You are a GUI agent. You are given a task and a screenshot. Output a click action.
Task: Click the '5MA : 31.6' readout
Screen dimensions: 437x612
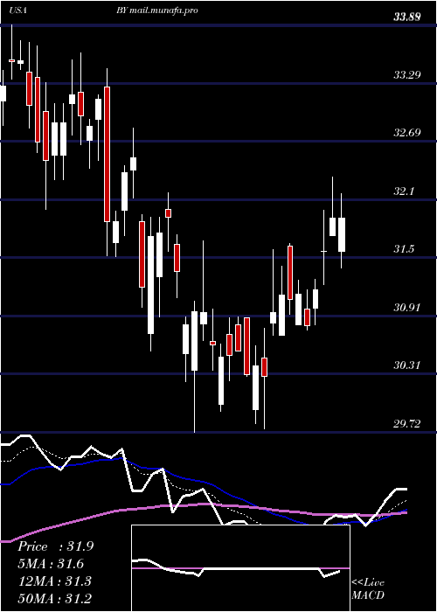51,564
